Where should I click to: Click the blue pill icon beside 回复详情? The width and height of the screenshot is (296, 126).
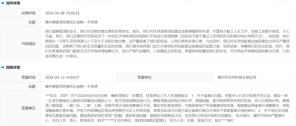click(x=2, y=67)
